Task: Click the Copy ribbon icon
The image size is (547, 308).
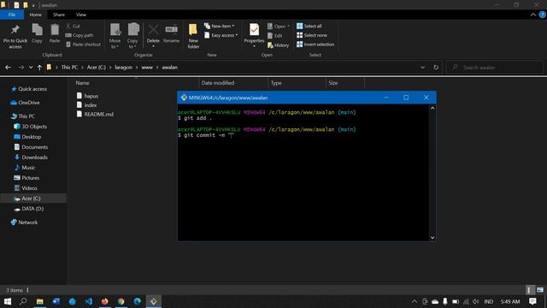Action: click(x=37, y=34)
